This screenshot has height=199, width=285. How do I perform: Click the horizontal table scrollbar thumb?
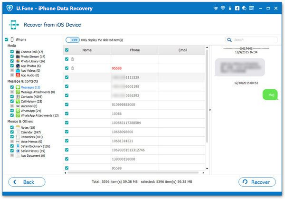click(133, 173)
